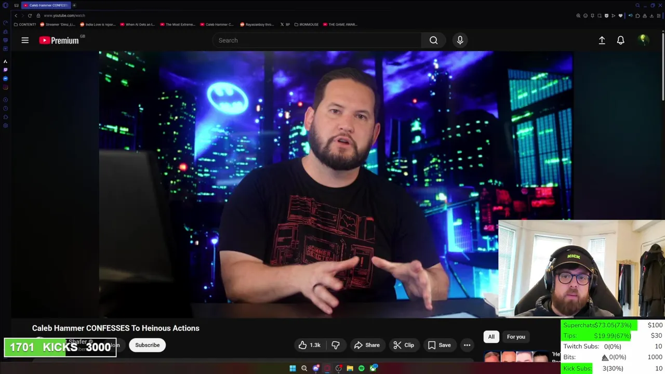Open File Explorer from the taskbar
The height and width of the screenshot is (374, 665).
pyautogui.click(x=350, y=368)
